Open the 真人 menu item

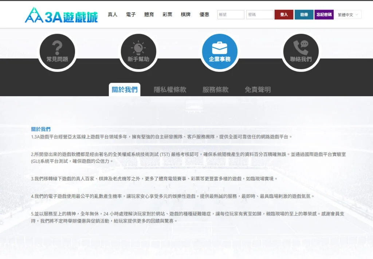113,15
